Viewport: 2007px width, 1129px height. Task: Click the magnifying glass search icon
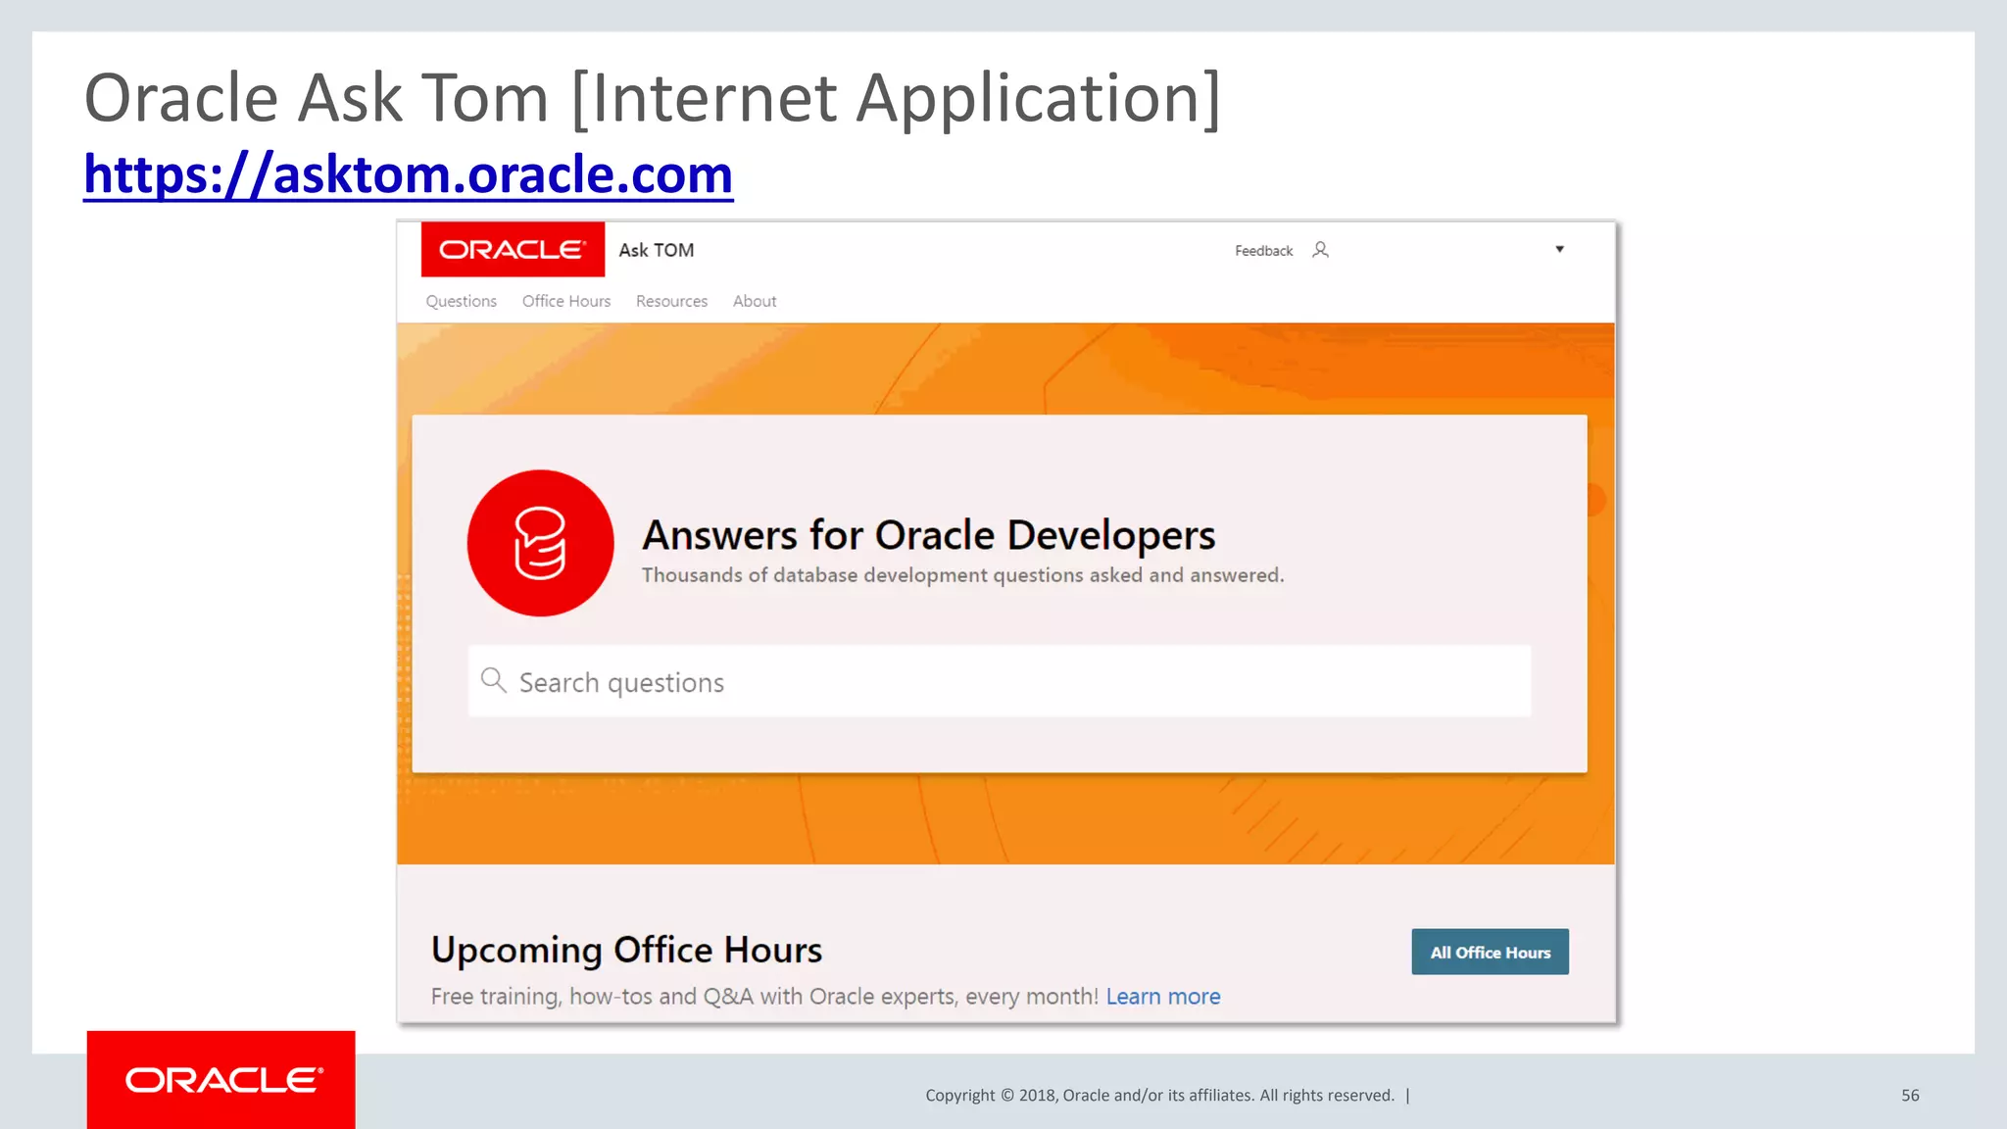pos(494,680)
